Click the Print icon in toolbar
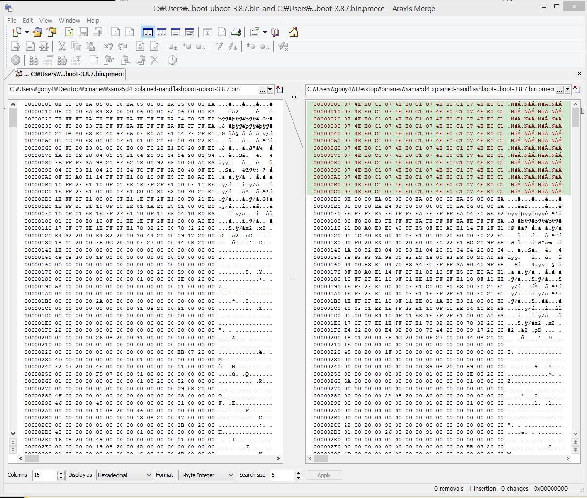587x498 pixels. [236, 33]
